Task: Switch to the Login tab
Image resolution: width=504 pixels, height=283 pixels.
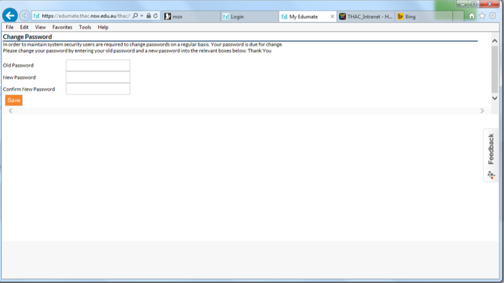Action: pyautogui.click(x=249, y=16)
